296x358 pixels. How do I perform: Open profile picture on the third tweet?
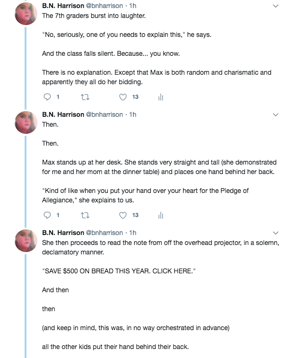click(x=26, y=241)
